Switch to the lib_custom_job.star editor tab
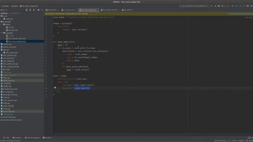Image resolution: width=253 pixels, height=142 pixels. pyautogui.click(x=110, y=10)
